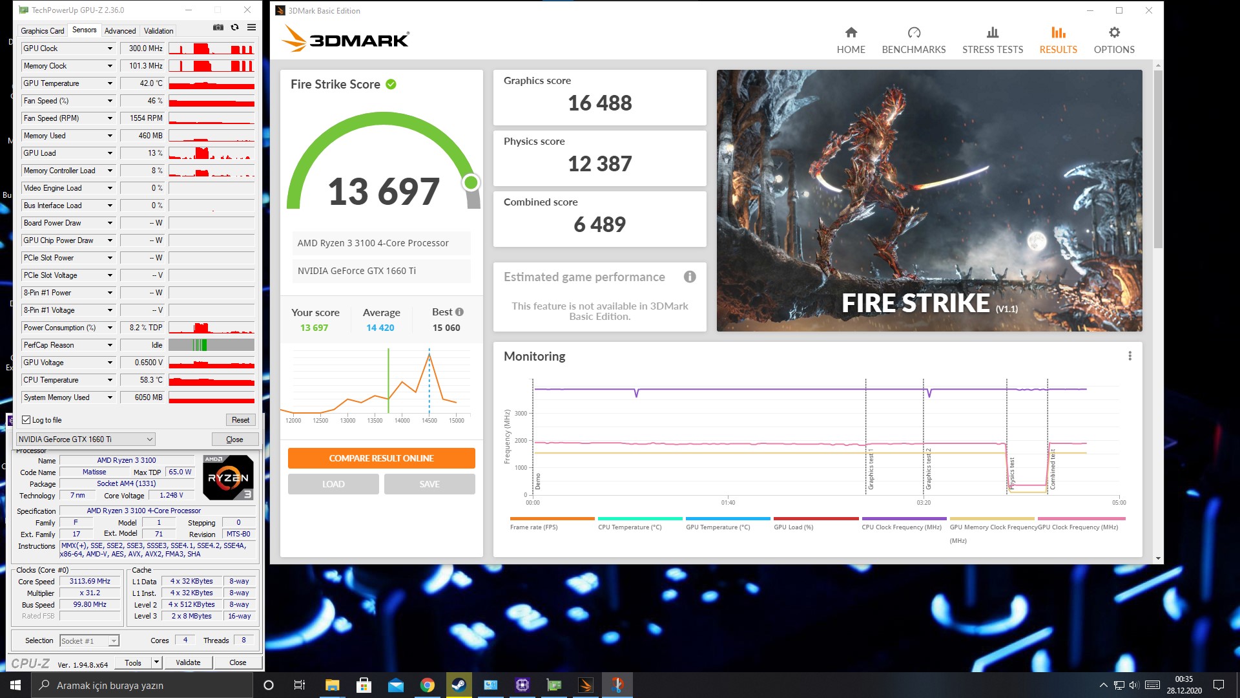This screenshot has height=698, width=1240.
Task: Click the Estimated game performance info icon
Action: [x=690, y=277]
